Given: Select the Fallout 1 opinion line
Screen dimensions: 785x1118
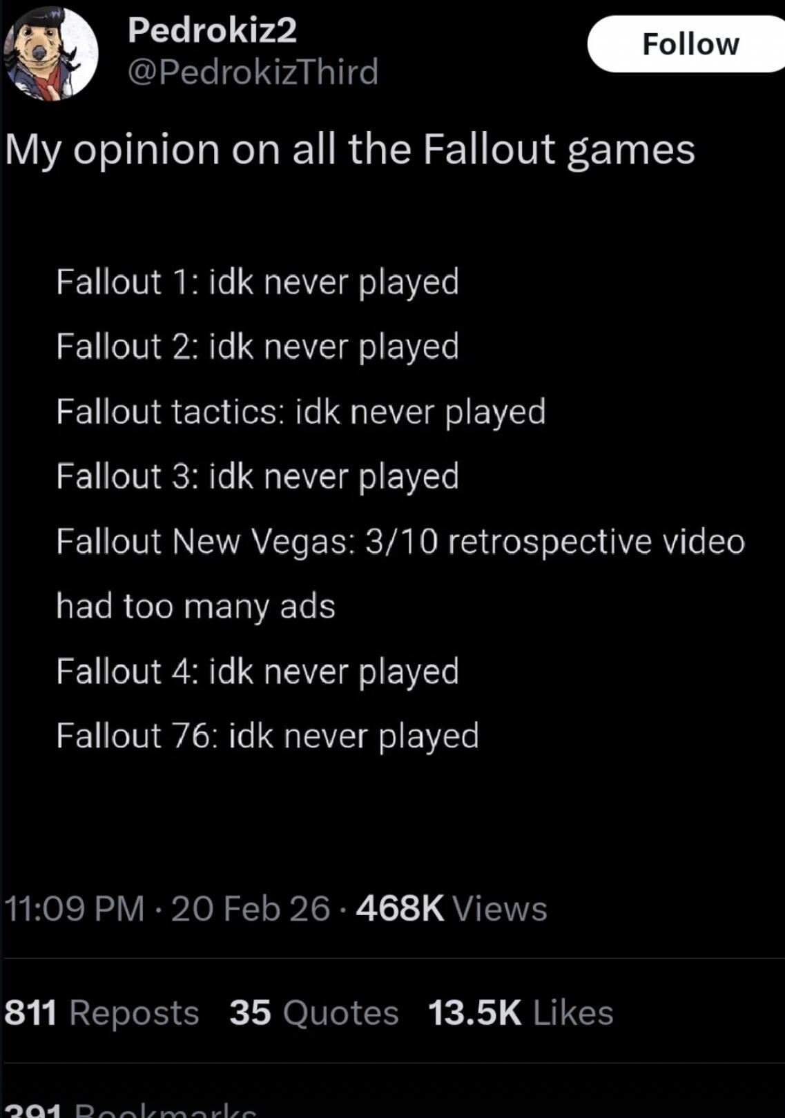Looking at the screenshot, I should 258,282.
